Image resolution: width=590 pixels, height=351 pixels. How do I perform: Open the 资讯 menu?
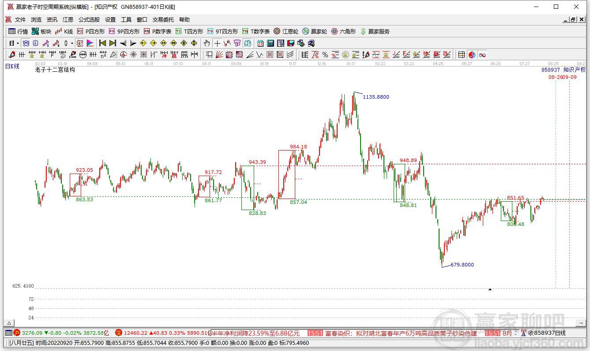52,20
